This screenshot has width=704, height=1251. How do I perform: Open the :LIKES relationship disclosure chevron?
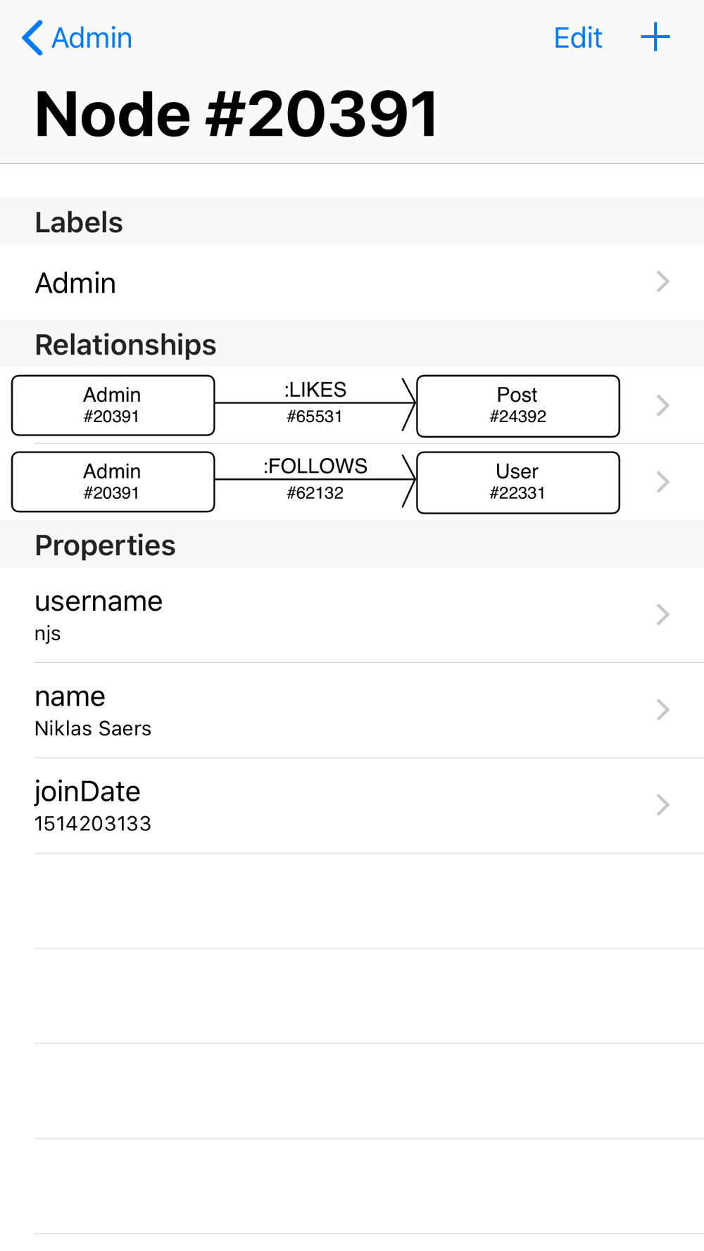pos(662,405)
